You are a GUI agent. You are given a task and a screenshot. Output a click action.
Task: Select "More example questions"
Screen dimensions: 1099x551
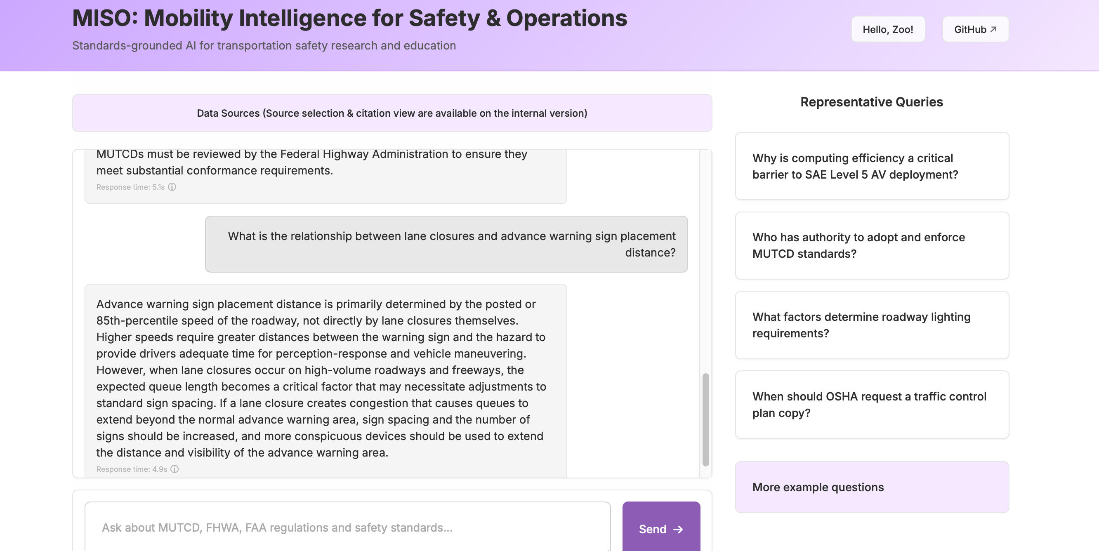coord(872,487)
